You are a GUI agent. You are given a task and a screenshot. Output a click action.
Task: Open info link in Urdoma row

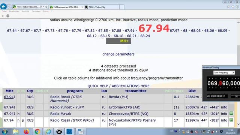(x=224, y=107)
